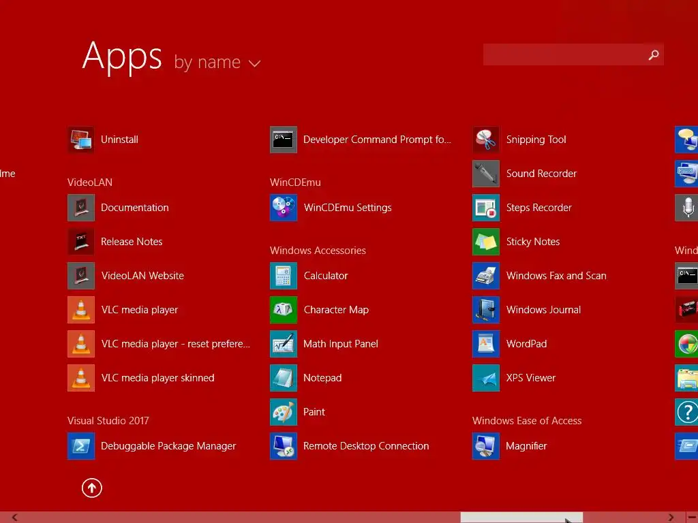Open the Windows Journal icon
This screenshot has height=523, width=698.
[485, 310]
